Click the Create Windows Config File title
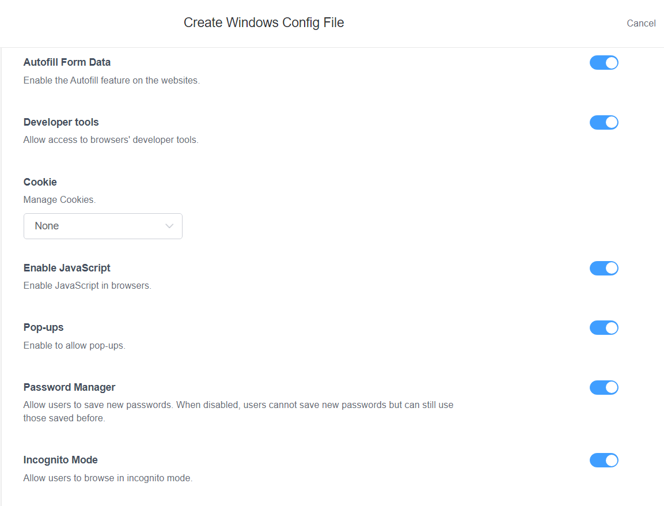This screenshot has height=506, width=664. point(264,22)
